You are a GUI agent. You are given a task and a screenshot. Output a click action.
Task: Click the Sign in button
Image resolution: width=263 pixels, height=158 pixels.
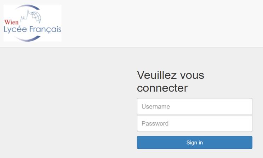pyautogui.click(x=195, y=142)
